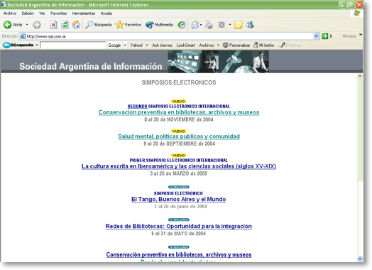Expand the address bar dropdown arrow
The height and width of the screenshot is (270, 372).
point(316,36)
